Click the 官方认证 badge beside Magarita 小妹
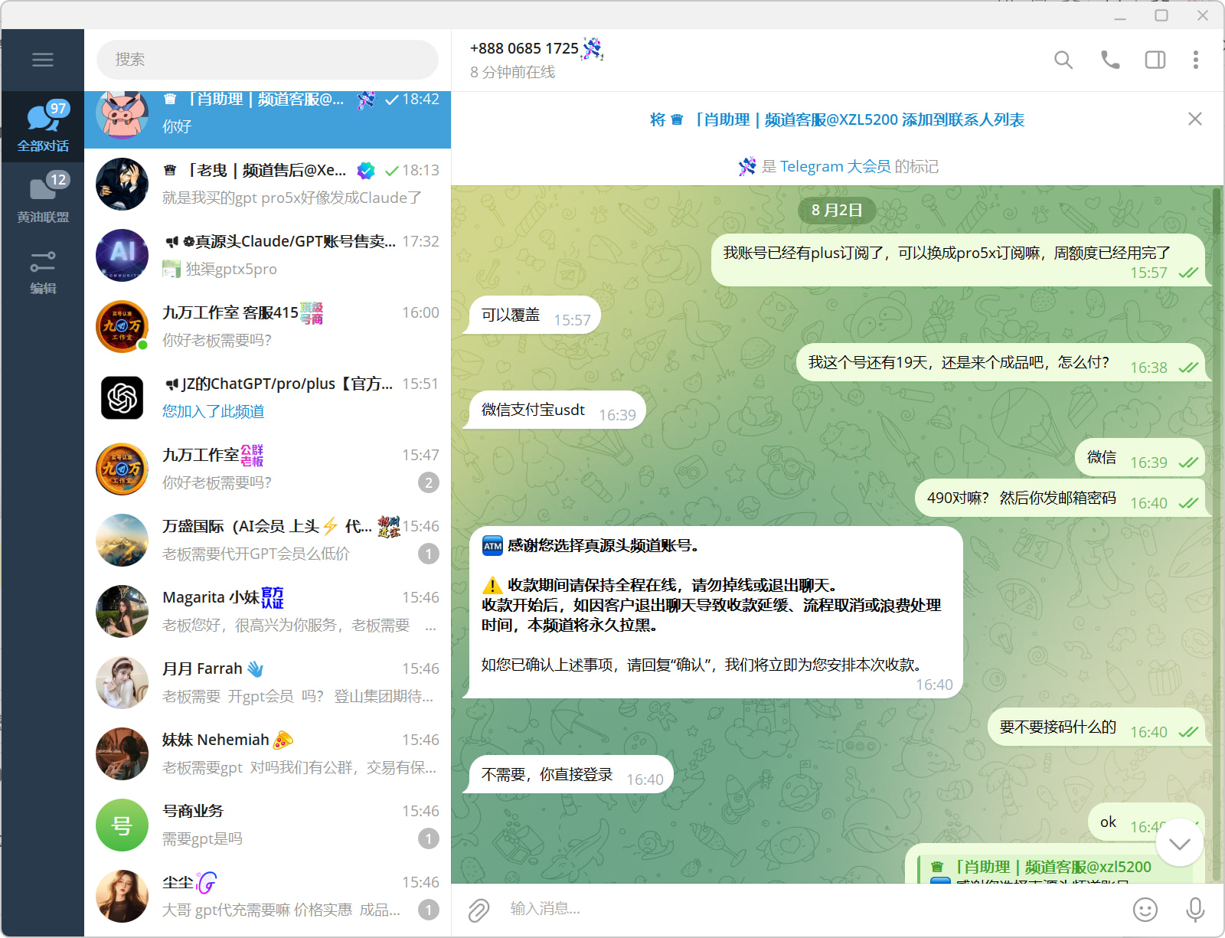The width and height of the screenshot is (1225, 938). click(x=273, y=597)
